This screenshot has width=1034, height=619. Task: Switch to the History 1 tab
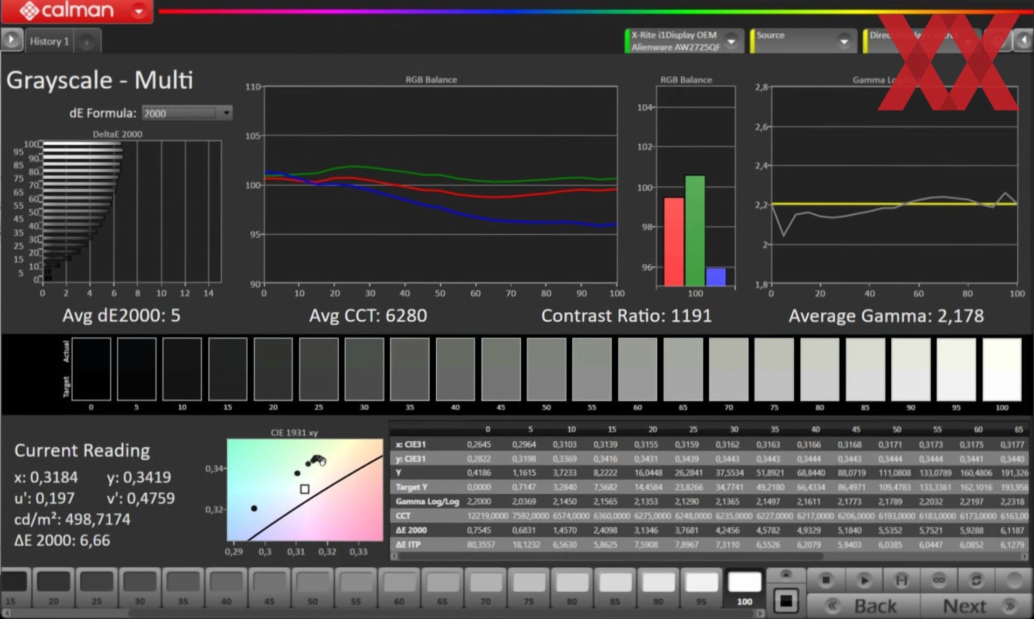tap(50, 41)
